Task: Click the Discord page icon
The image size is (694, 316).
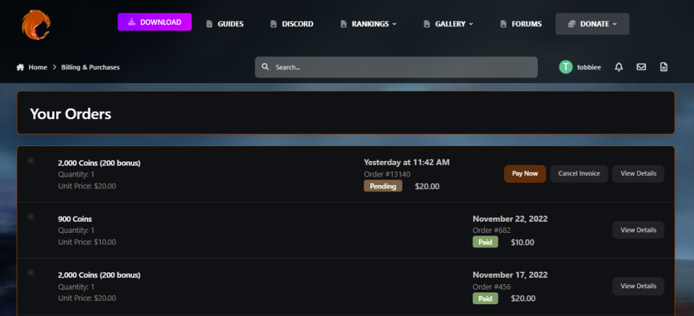Action: (x=273, y=24)
